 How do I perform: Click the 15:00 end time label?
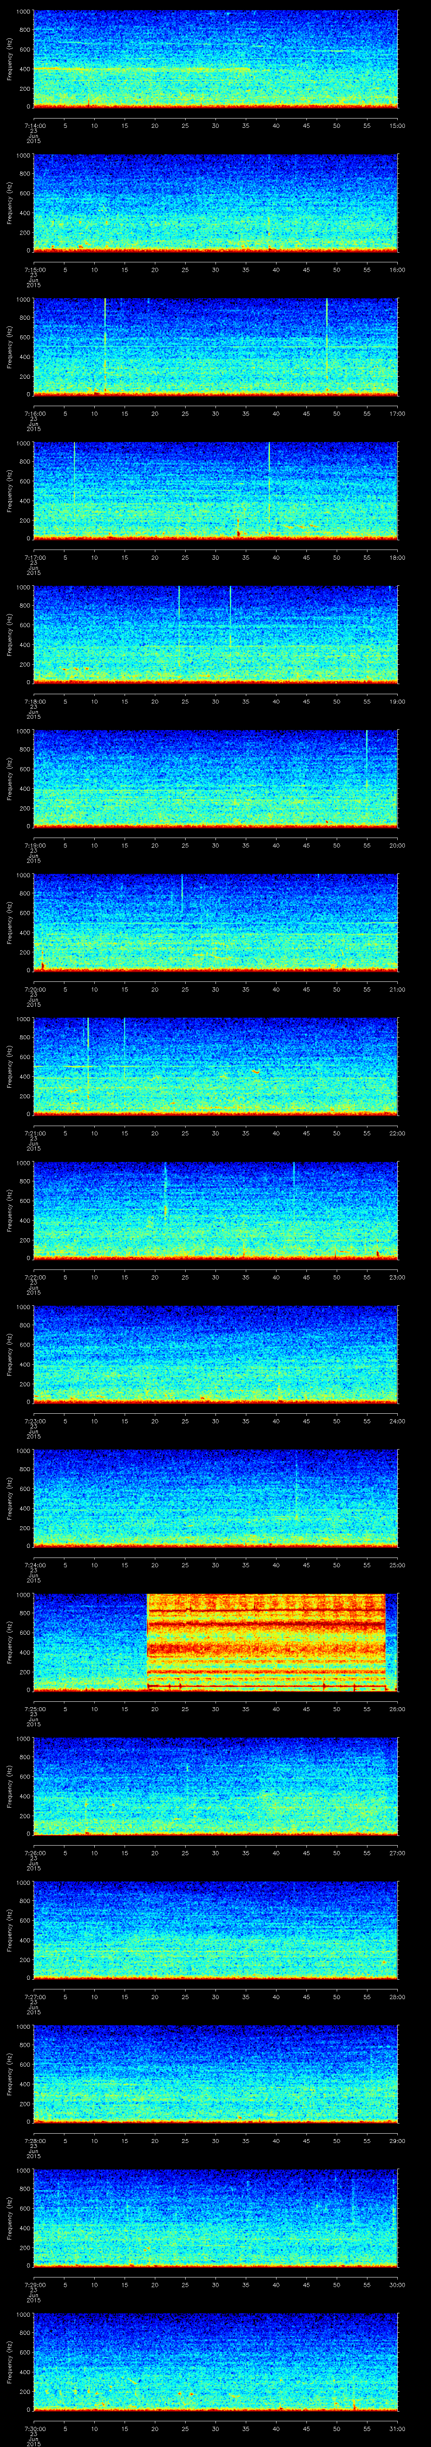pyautogui.click(x=398, y=125)
